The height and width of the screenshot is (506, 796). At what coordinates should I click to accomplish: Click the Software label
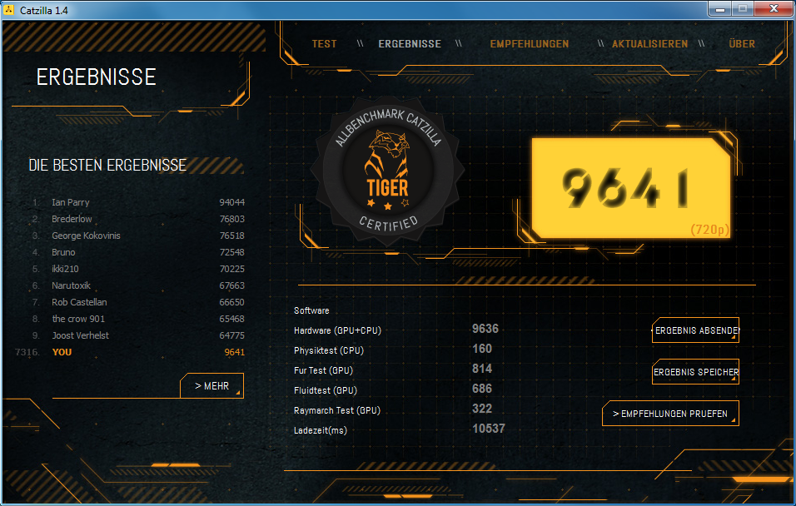[x=311, y=310]
